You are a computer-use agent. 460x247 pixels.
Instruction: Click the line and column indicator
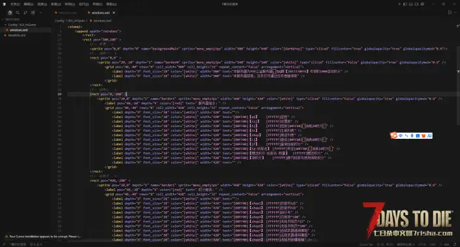click(385, 244)
